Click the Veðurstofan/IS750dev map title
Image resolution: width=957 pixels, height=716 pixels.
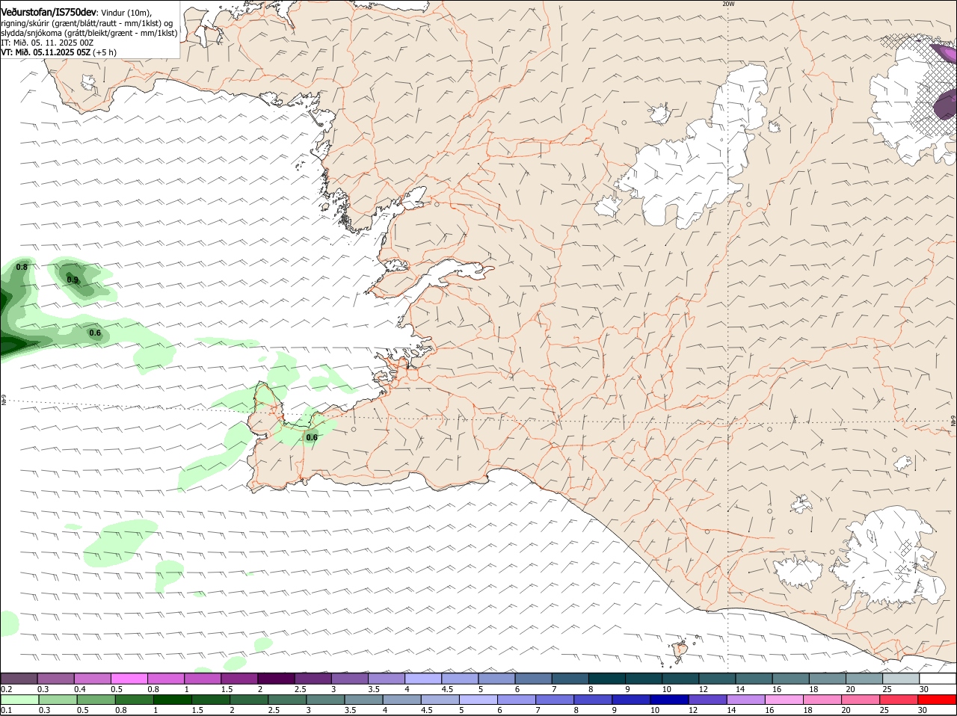pos(49,12)
